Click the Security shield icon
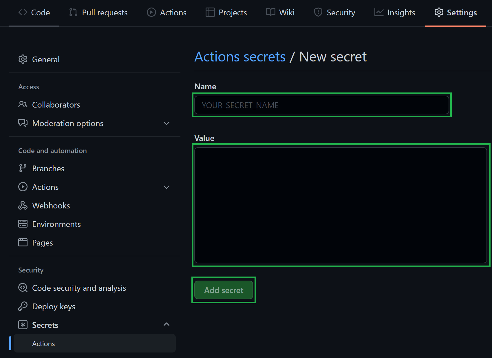 click(318, 12)
